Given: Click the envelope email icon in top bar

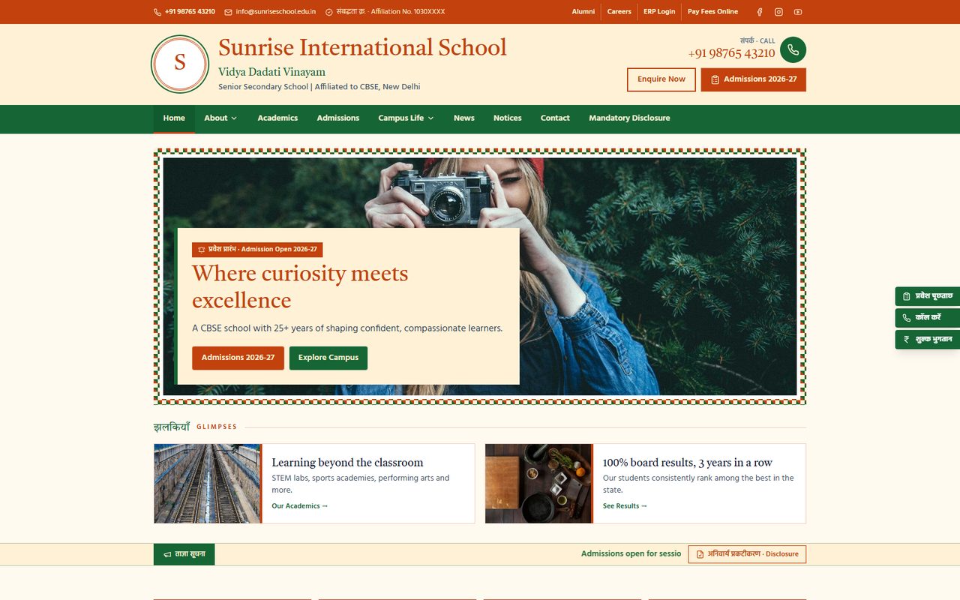Looking at the screenshot, I should 228,12.
